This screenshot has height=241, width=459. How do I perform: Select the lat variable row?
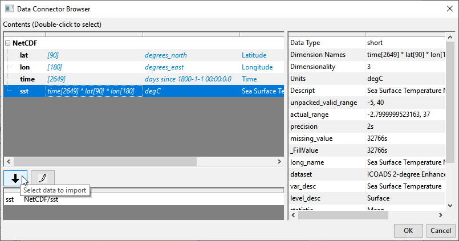[x=24, y=55]
